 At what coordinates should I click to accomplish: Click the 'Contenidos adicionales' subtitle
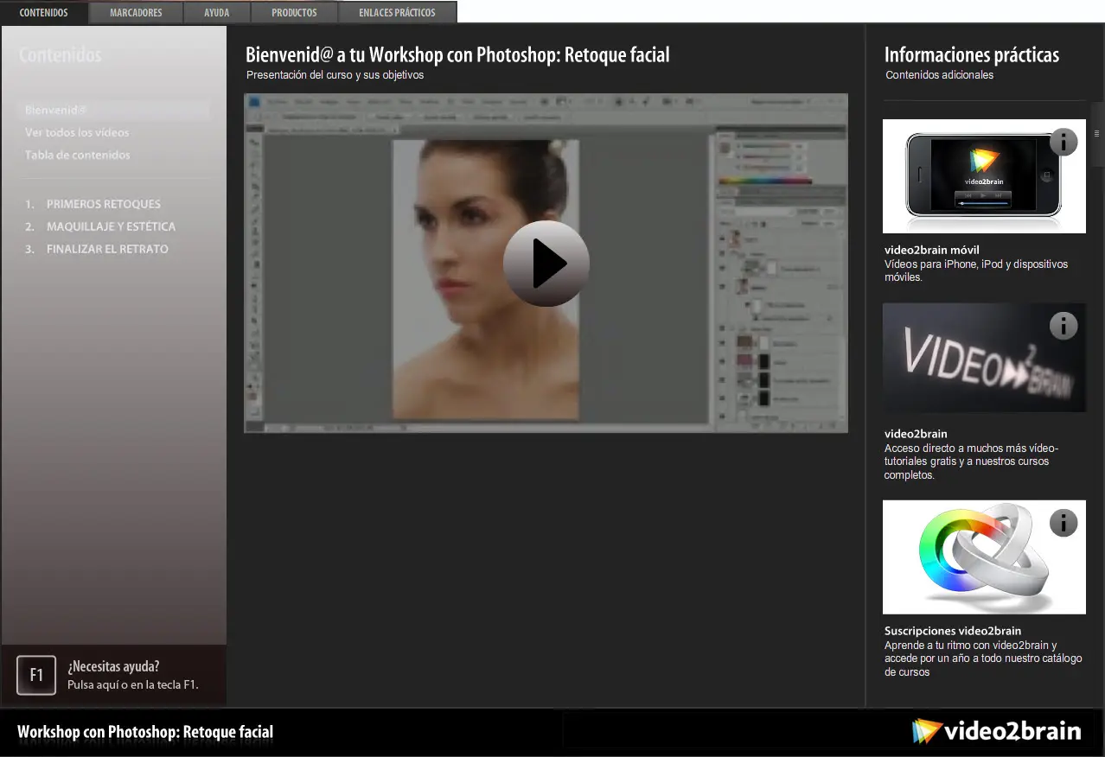940,75
